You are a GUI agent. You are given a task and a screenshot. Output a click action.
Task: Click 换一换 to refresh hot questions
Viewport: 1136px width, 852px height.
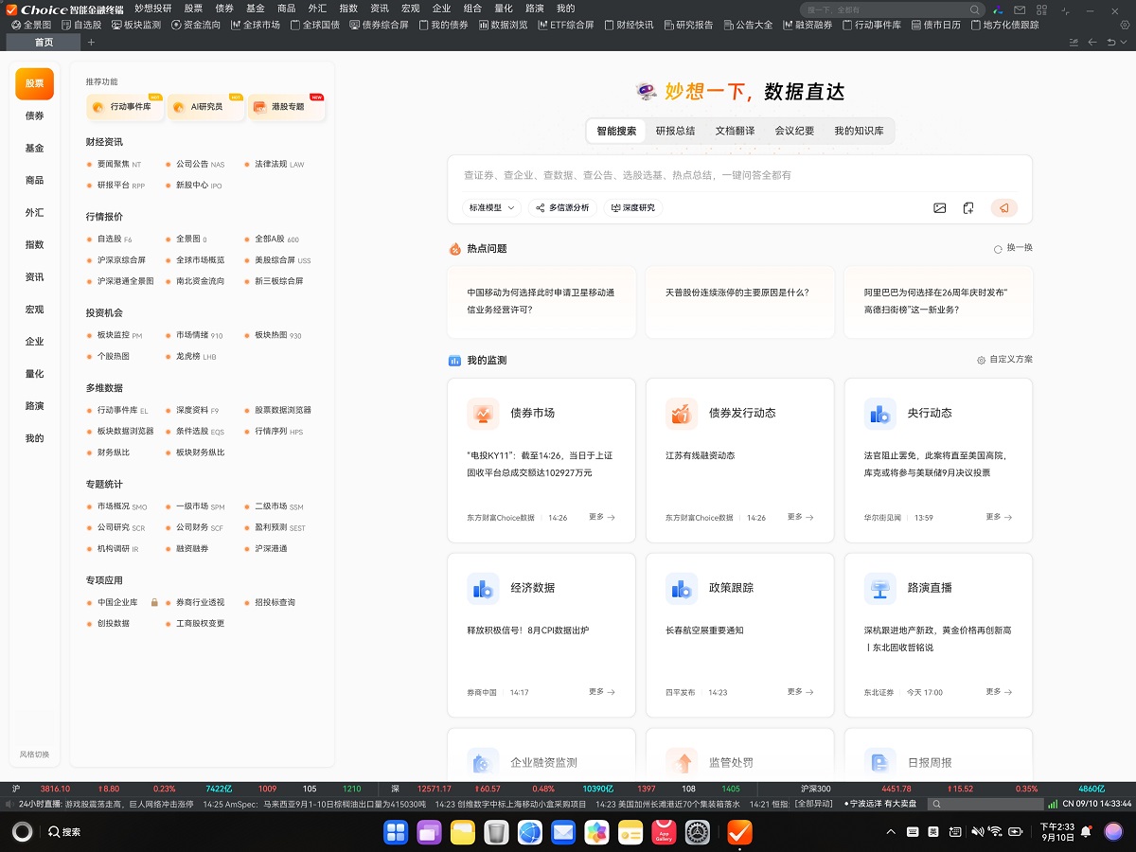point(1013,248)
